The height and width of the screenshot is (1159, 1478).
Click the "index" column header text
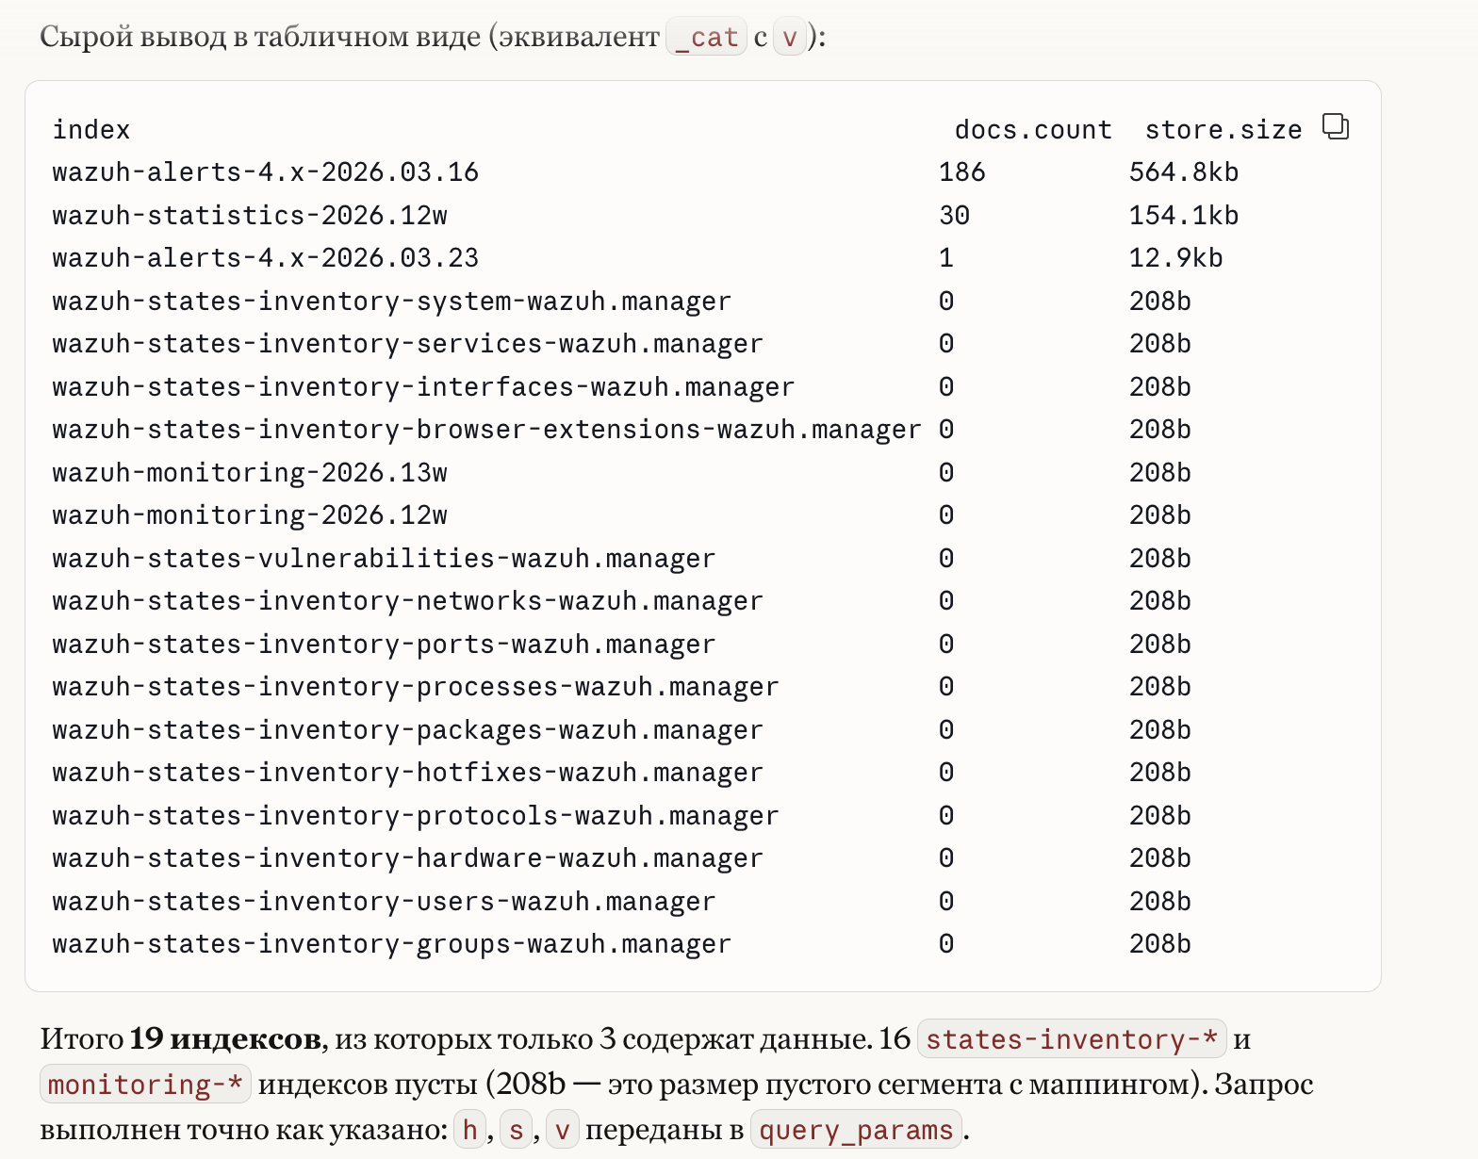tap(91, 130)
